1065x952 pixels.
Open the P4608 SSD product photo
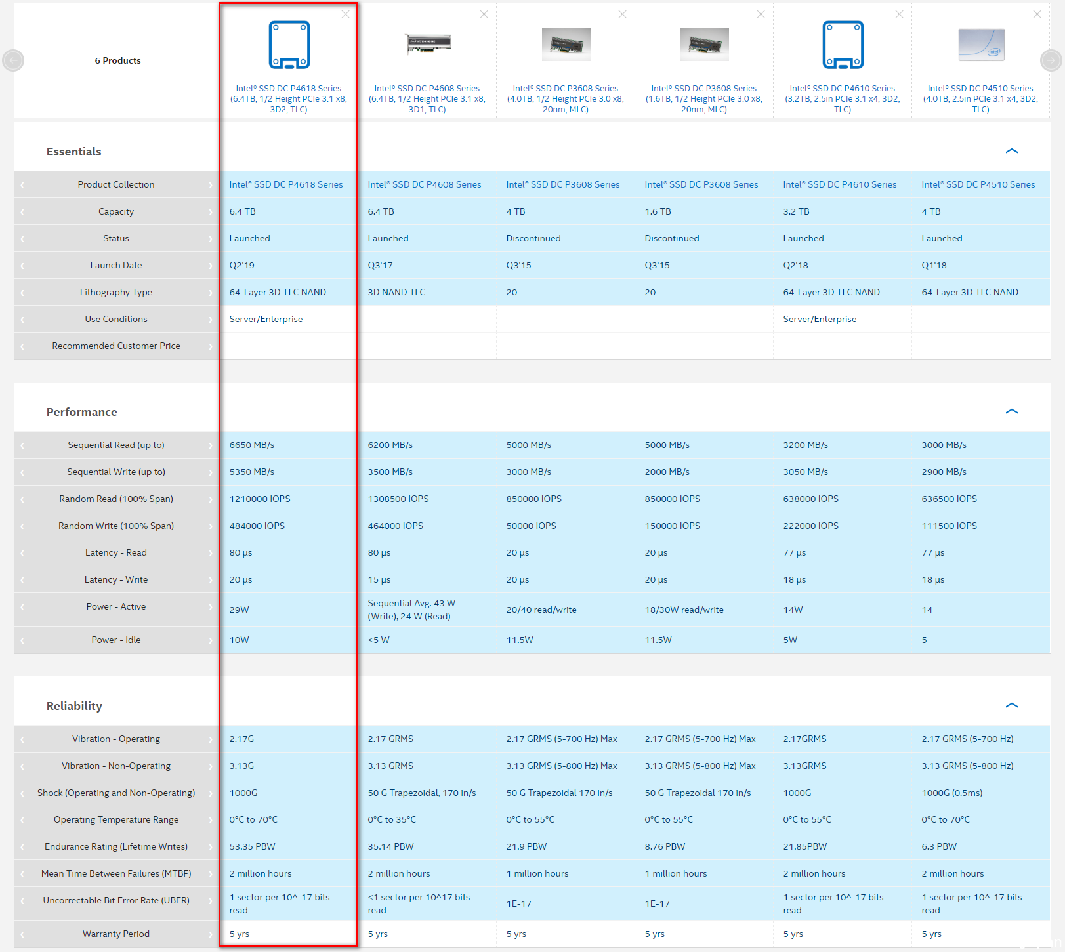pyautogui.click(x=428, y=44)
